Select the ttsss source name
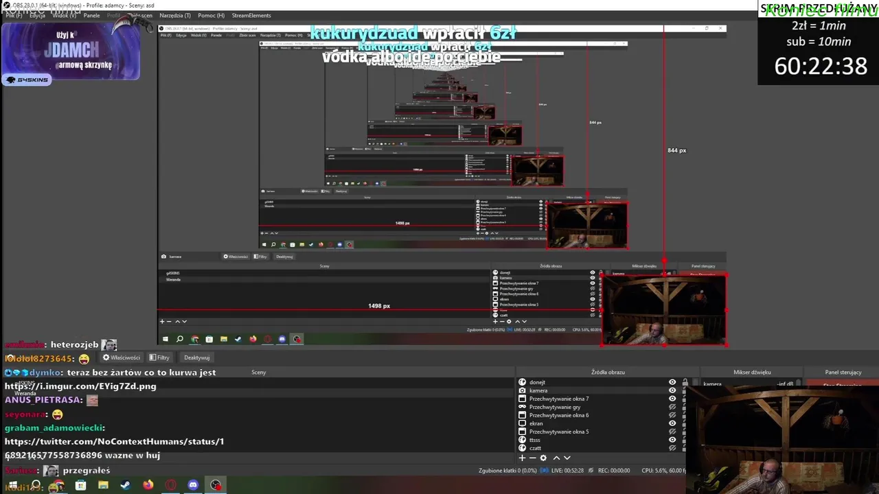The image size is (879, 494). point(534,440)
